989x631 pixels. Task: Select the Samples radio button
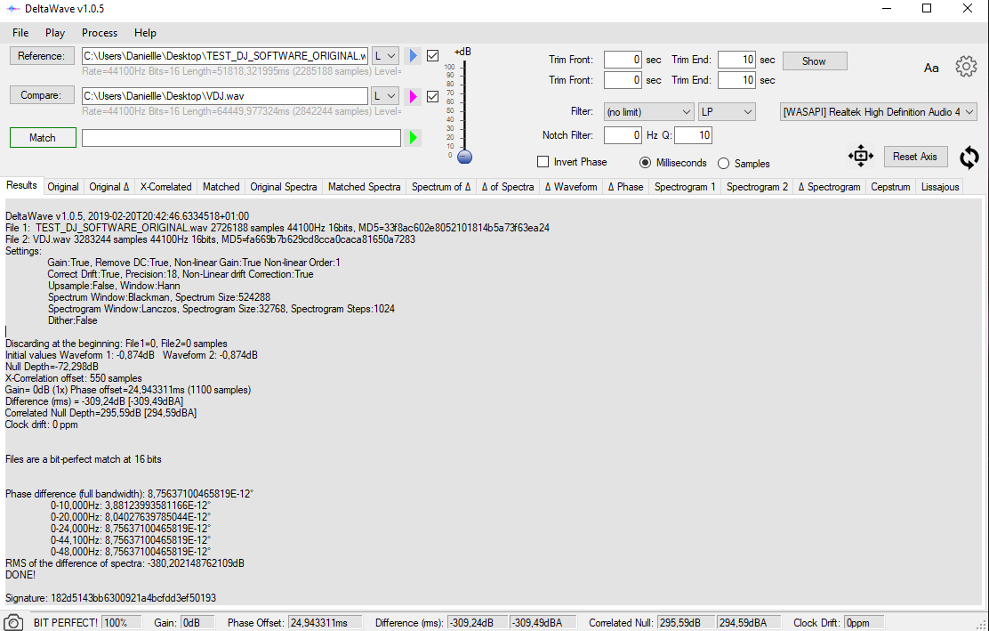tap(723, 163)
